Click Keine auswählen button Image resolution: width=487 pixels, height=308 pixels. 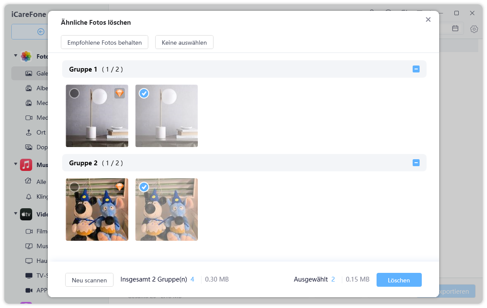click(x=184, y=43)
